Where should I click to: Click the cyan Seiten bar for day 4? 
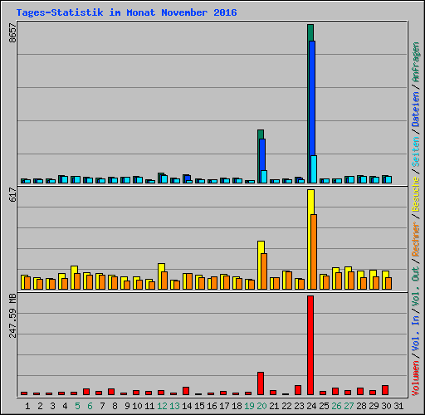coord(65,180)
